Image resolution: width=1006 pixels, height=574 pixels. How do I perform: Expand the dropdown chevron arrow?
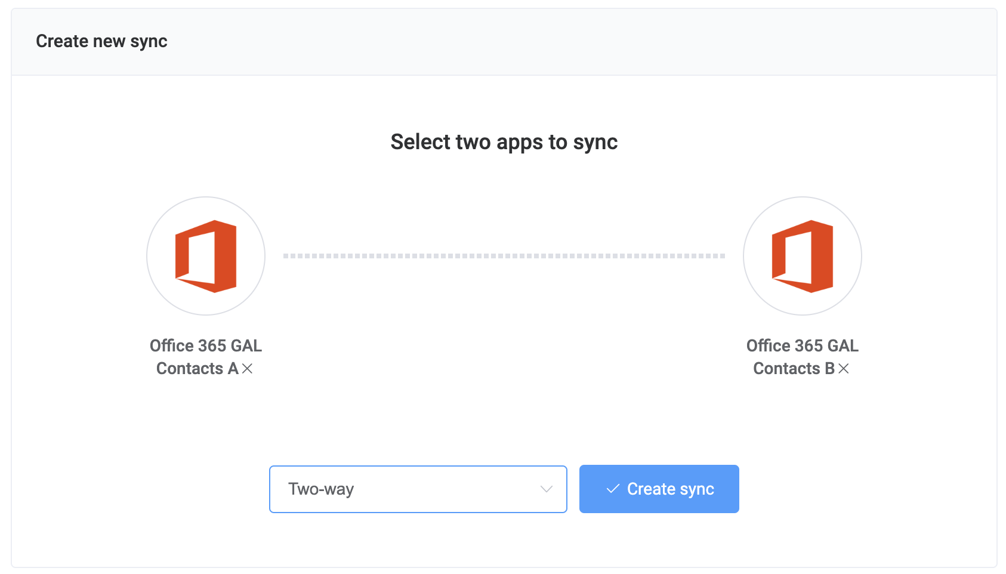546,489
